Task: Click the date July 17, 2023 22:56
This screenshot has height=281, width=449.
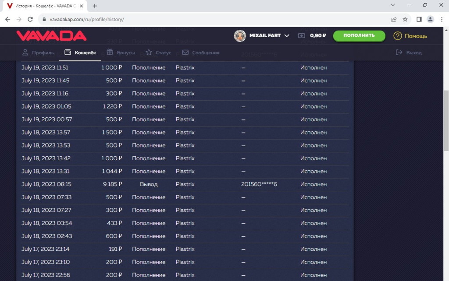Action: click(x=46, y=275)
